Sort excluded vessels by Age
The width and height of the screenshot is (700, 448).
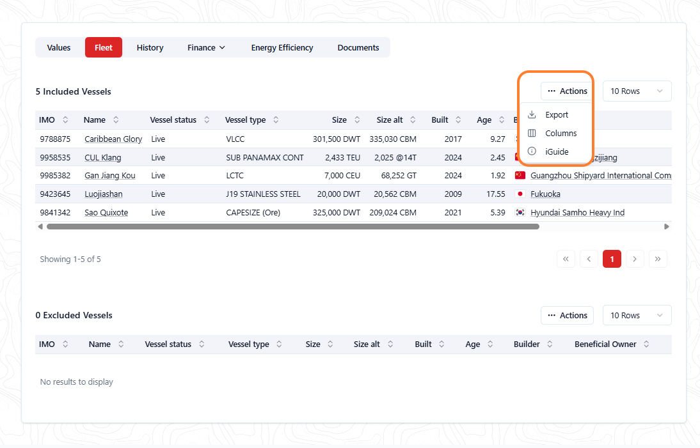[490, 344]
